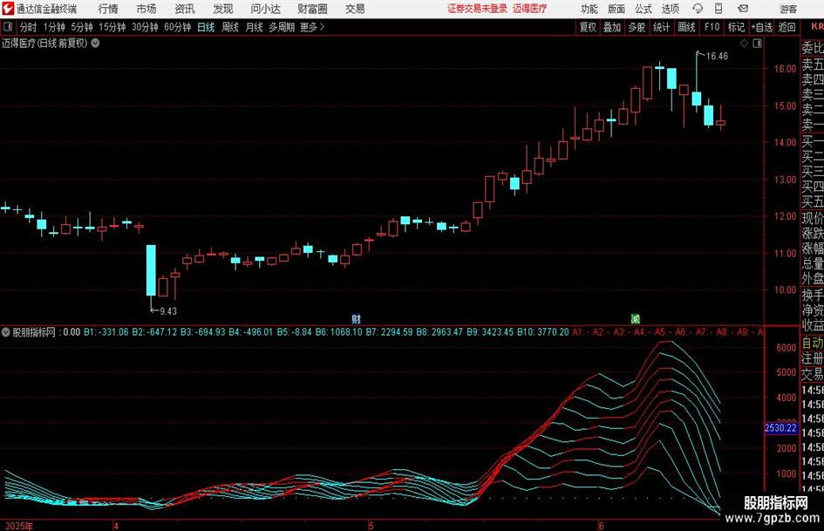824x531 pixels.
Task: Open the 交易 menu
Action: click(355, 9)
